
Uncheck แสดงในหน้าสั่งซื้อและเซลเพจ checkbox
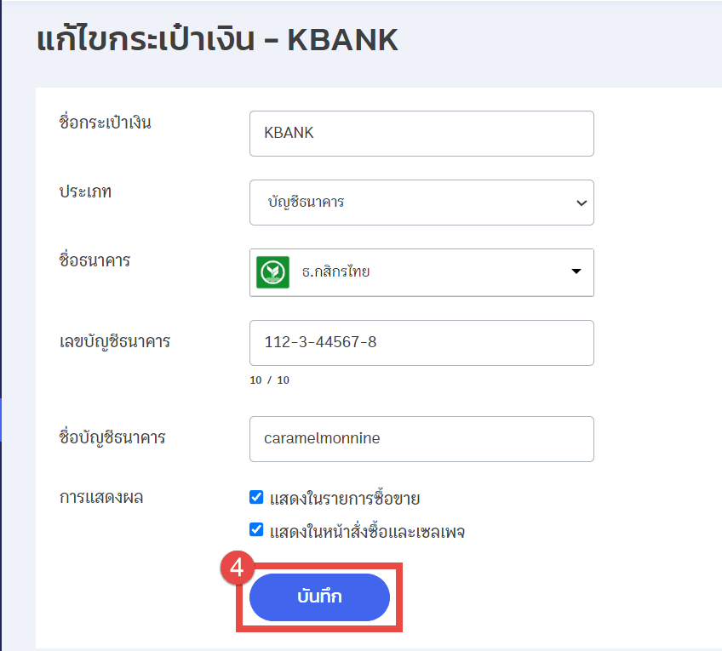(x=256, y=530)
